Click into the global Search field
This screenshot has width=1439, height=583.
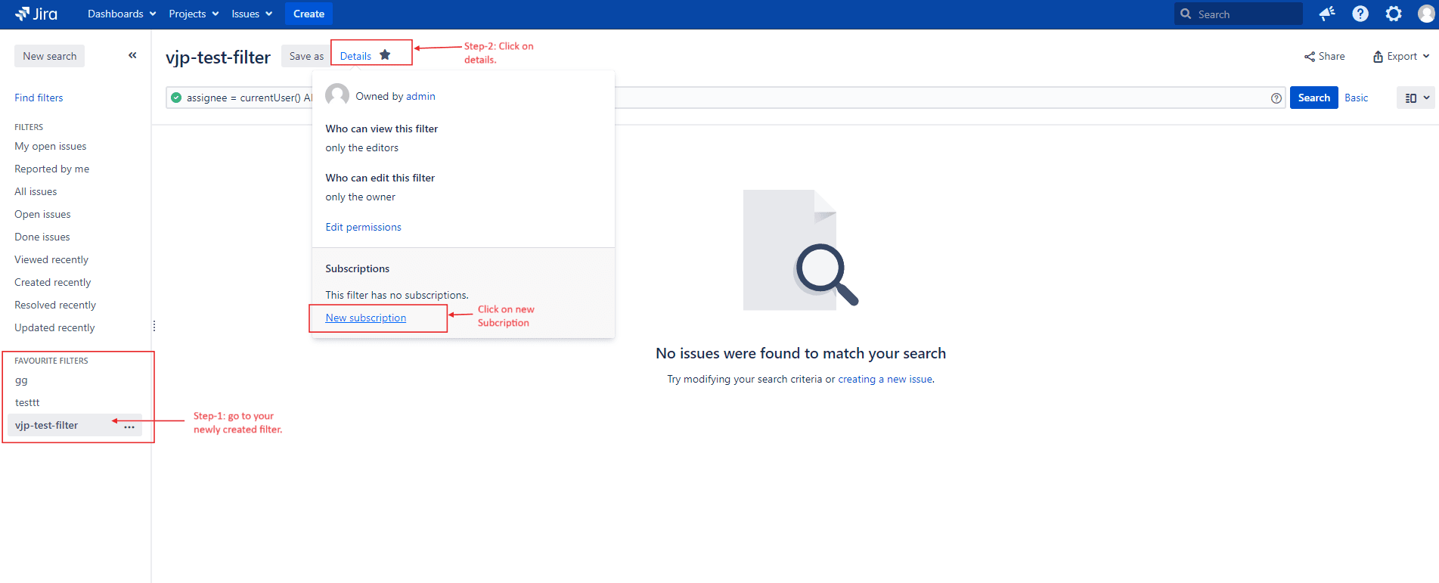click(1238, 14)
